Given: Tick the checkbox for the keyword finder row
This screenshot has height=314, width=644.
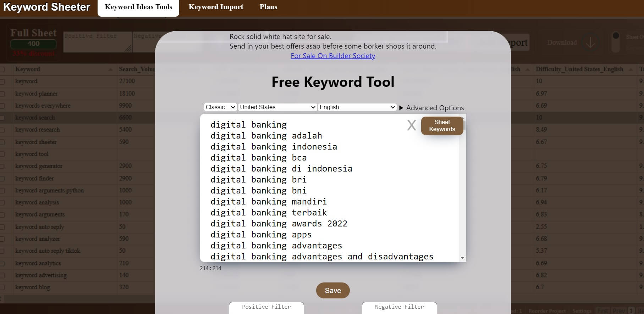Looking at the screenshot, I should click(x=2, y=178).
